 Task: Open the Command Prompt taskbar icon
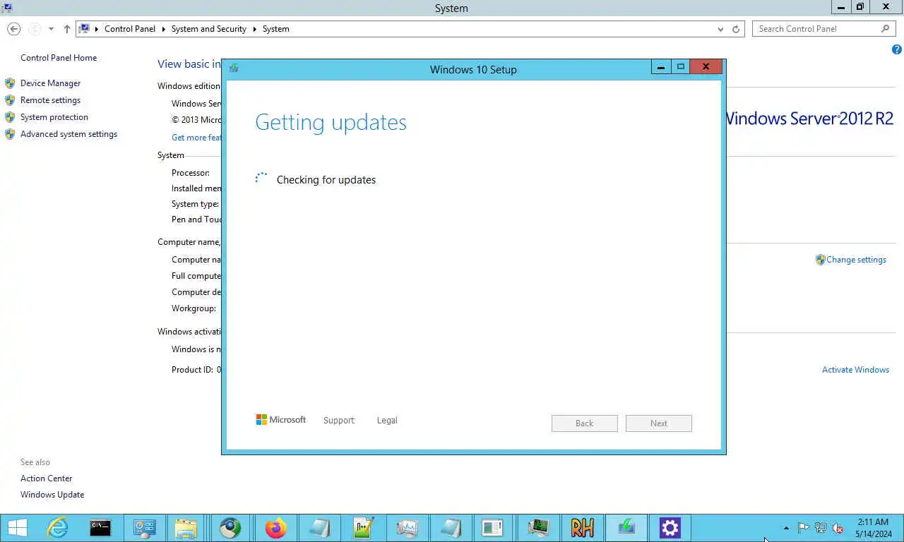point(100,528)
